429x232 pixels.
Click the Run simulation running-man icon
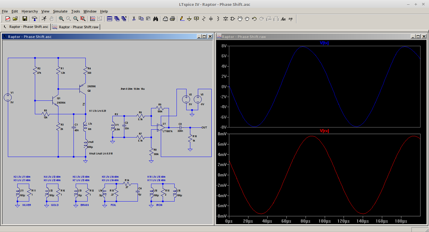(44, 19)
